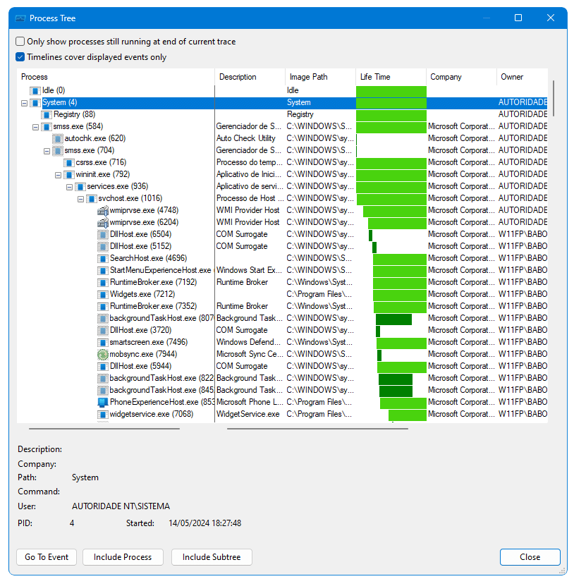Click the smss.exe (704) icon

58,151
